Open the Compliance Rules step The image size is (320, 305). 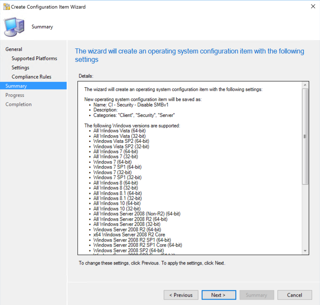click(x=31, y=77)
